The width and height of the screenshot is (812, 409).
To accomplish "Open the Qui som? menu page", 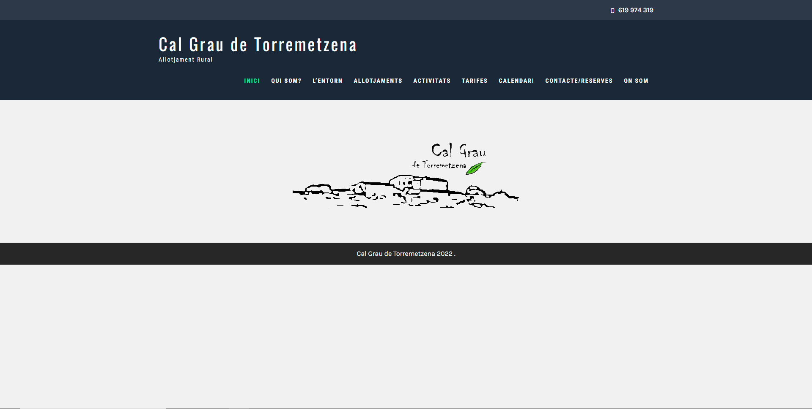I will tap(286, 81).
